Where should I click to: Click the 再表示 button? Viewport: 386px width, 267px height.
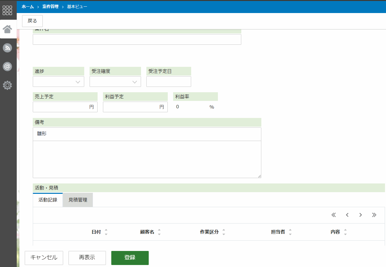pyautogui.click(x=87, y=258)
